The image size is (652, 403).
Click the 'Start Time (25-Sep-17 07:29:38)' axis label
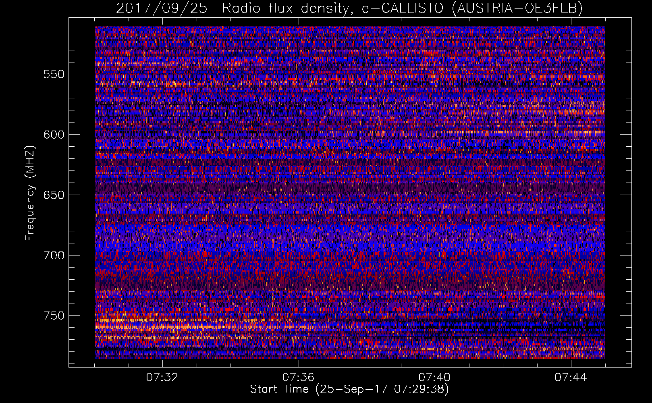tap(349, 389)
